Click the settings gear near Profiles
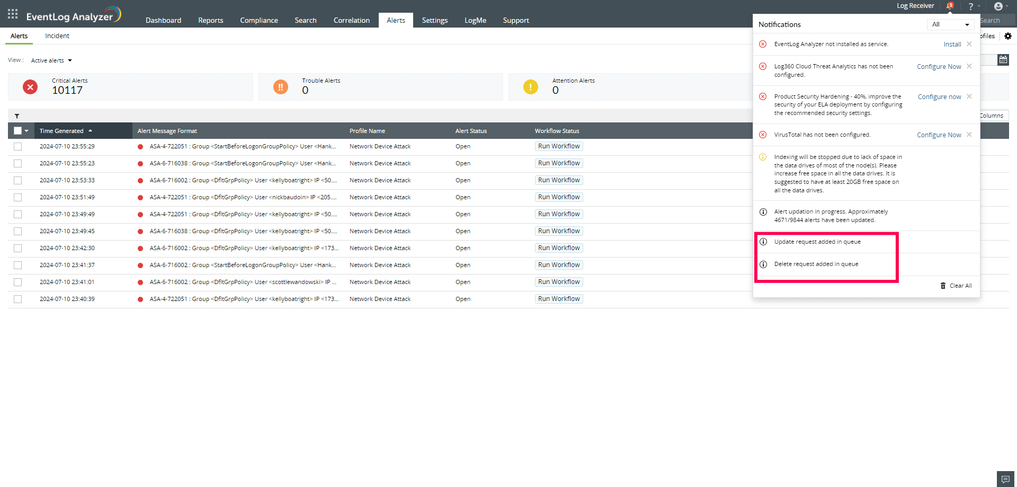Image resolution: width=1017 pixels, height=487 pixels. tap(1008, 36)
